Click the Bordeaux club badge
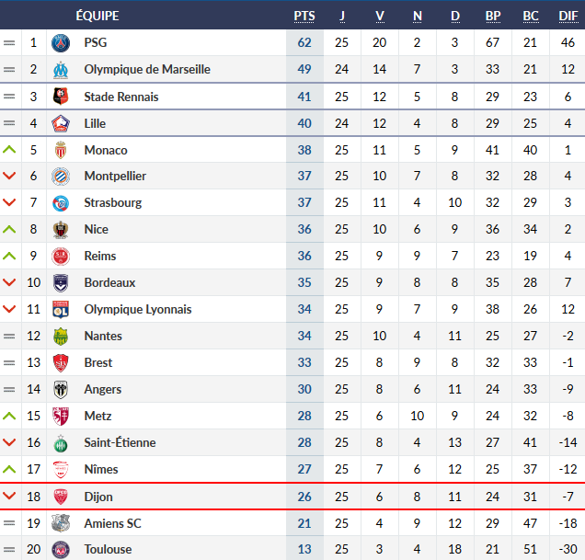This screenshot has width=585, height=560. (62, 283)
